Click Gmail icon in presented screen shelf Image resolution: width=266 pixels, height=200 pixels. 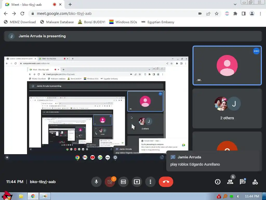pos(85,158)
